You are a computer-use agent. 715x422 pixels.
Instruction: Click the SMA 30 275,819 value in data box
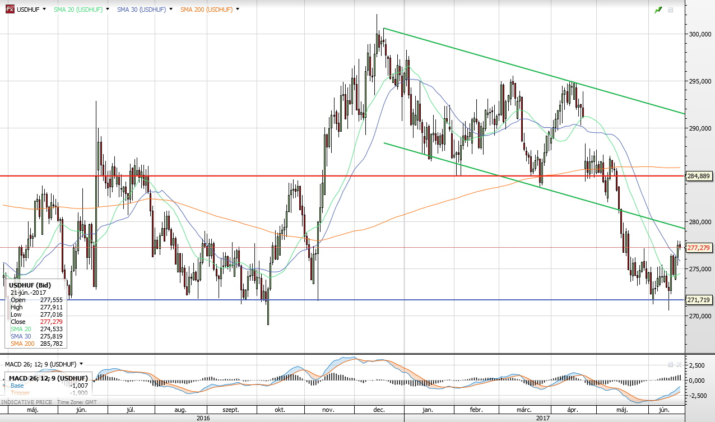click(51, 336)
